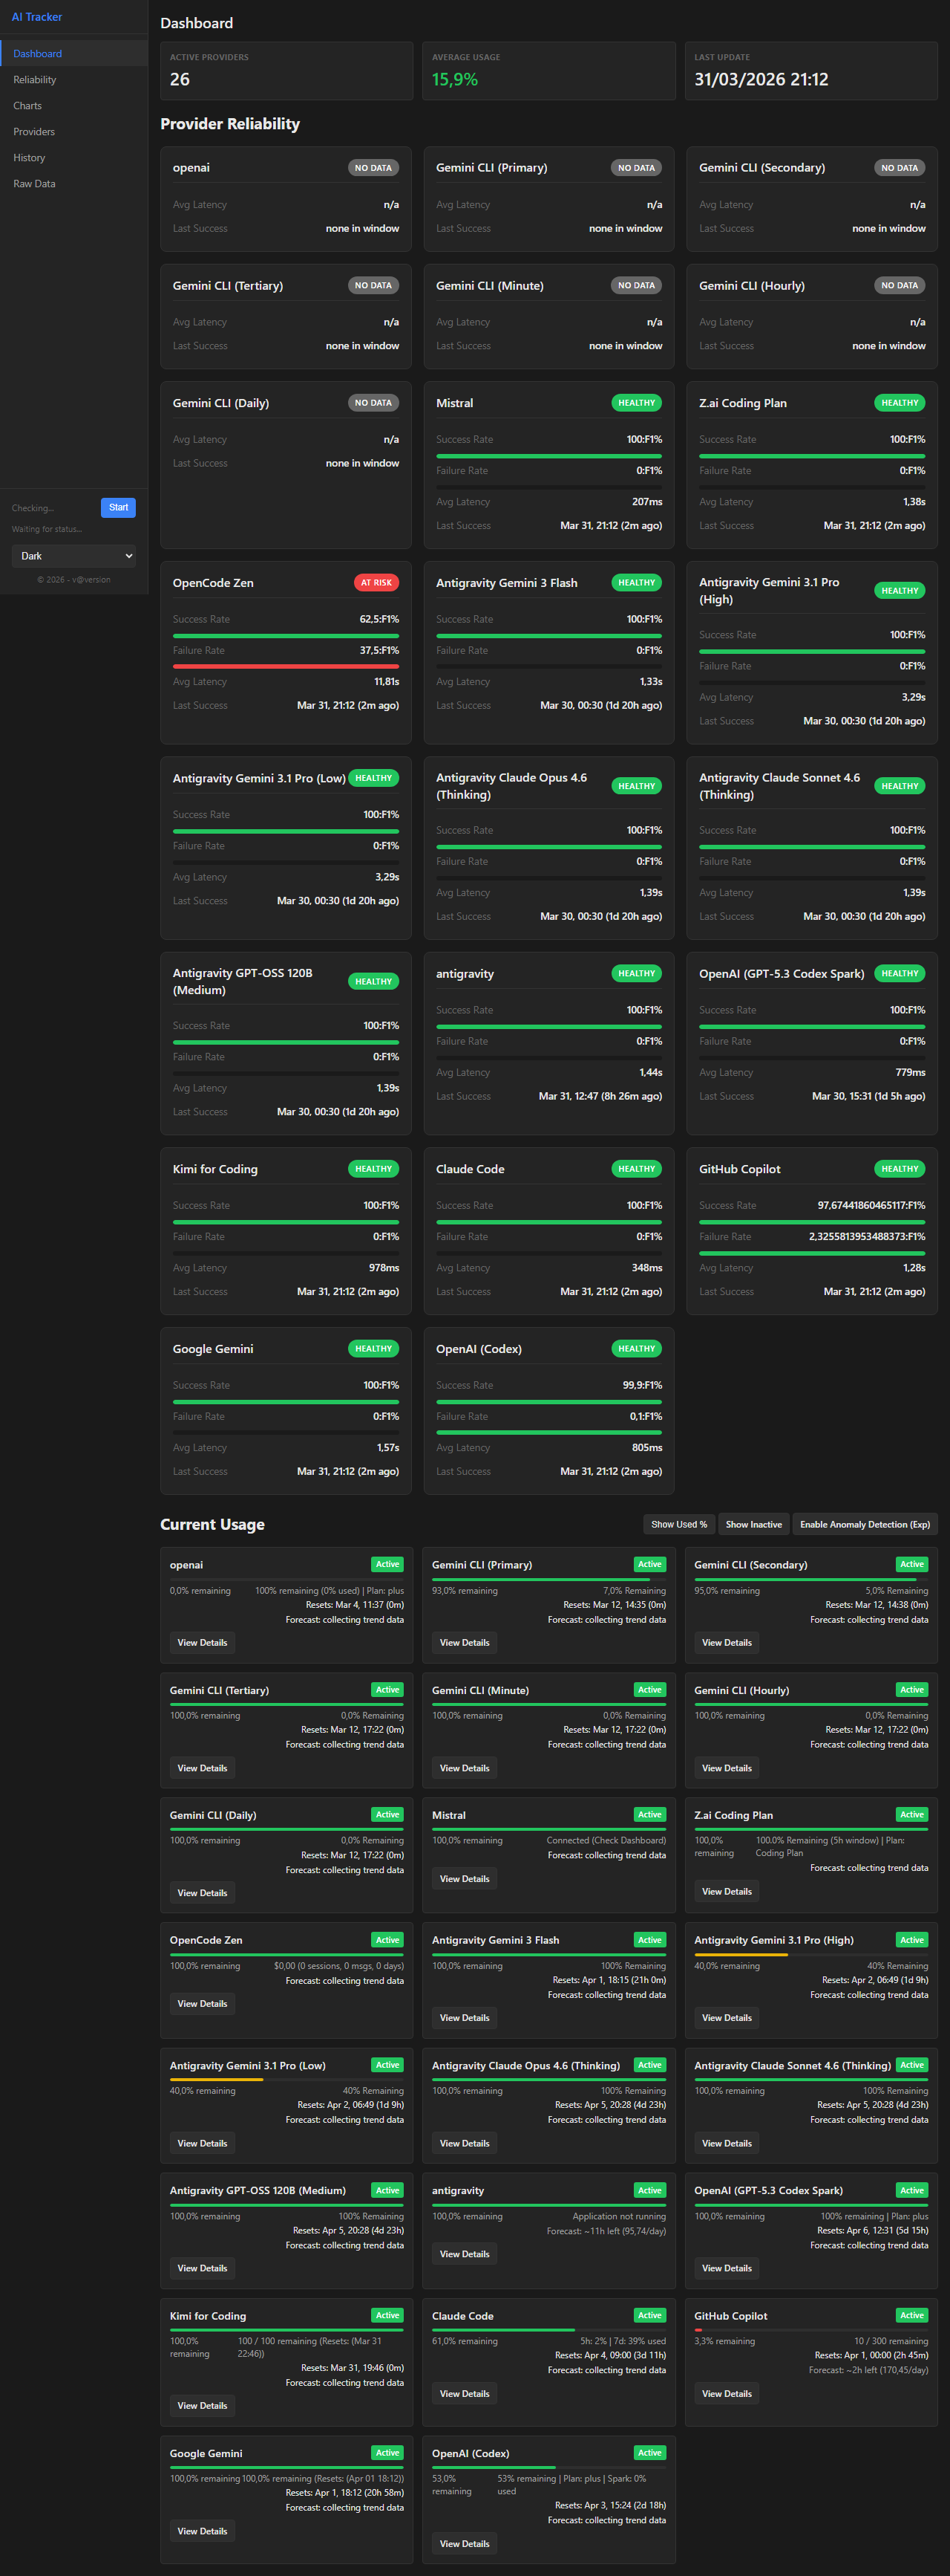View Details for Antigravity Gemini 3 Flash
This screenshot has height=2576, width=950.
[x=465, y=2017]
